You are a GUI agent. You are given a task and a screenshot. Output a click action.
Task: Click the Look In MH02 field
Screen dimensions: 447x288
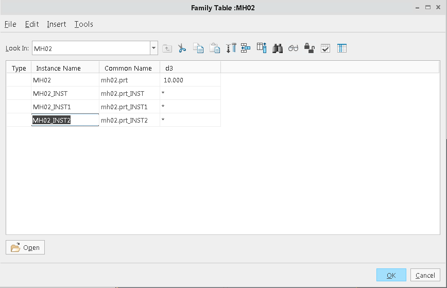(x=91, y=48)
